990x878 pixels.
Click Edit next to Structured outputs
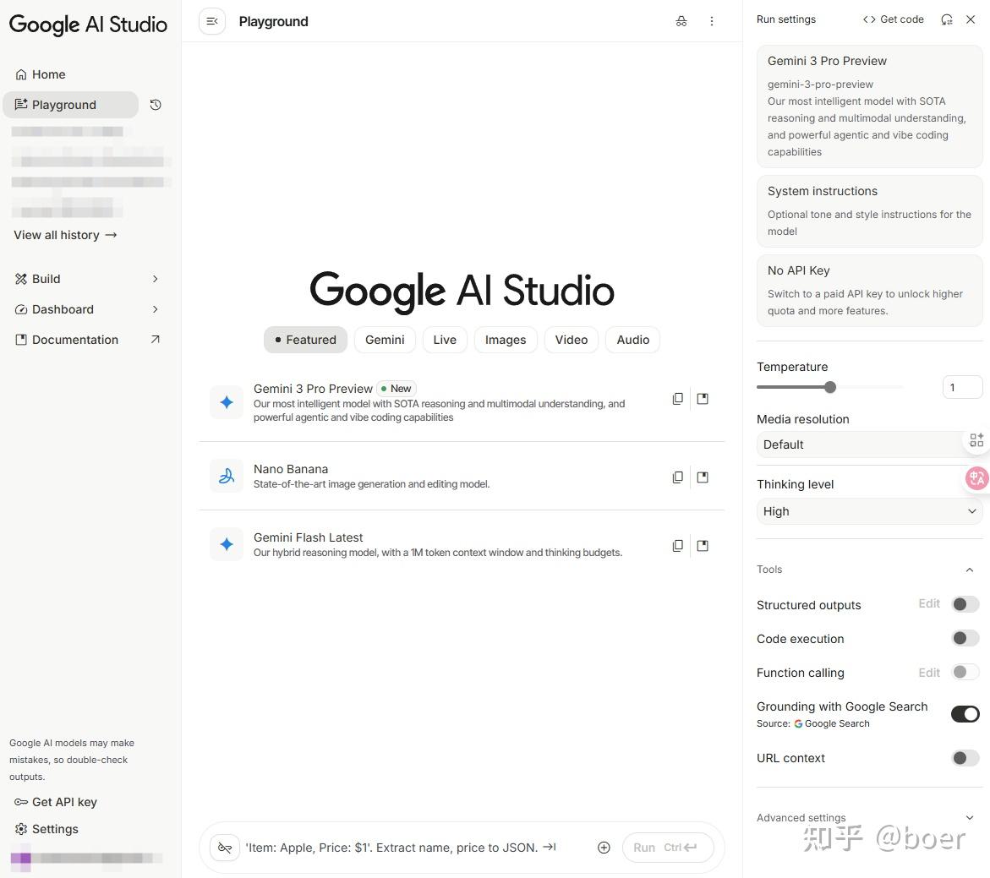929,603
